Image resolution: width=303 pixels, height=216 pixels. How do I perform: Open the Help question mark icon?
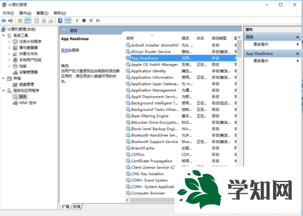pos(60,20)
